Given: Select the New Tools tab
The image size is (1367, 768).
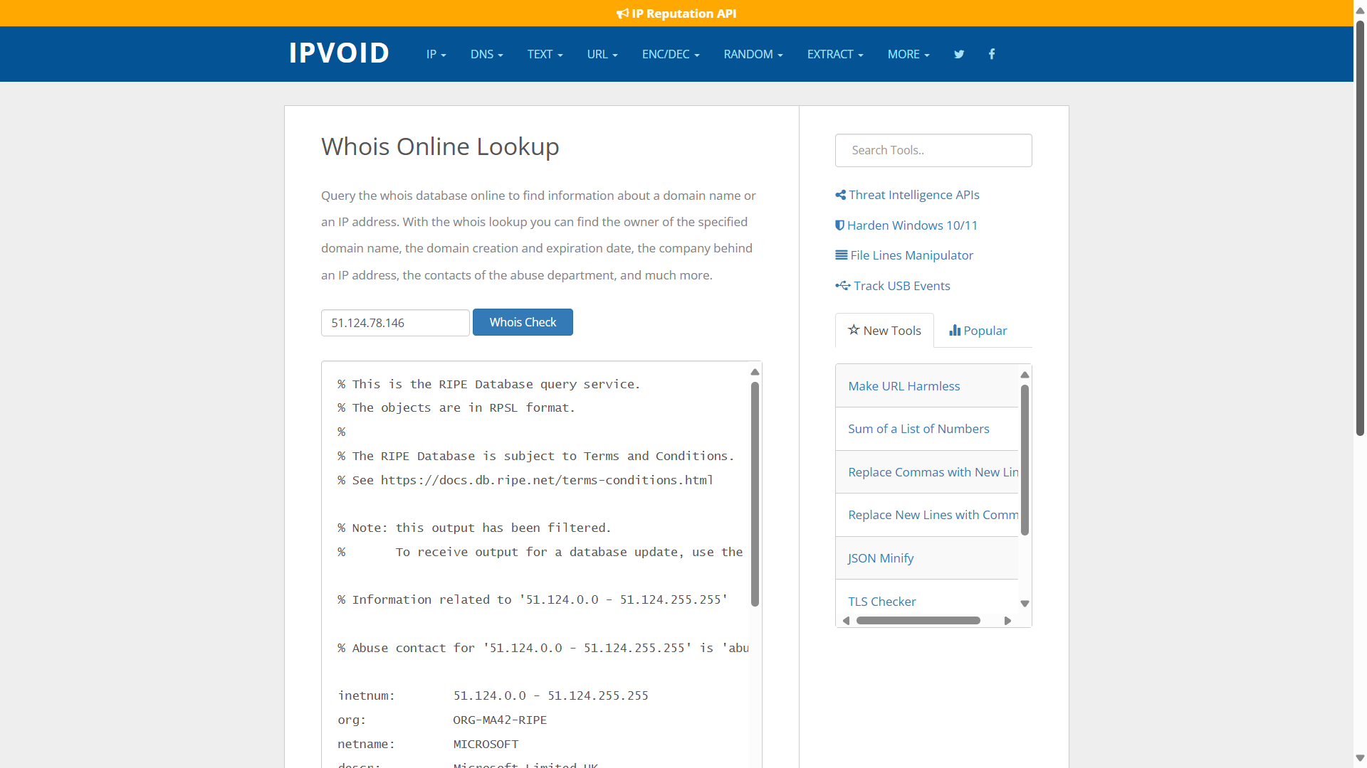Looking at the screenshot, I should 884,331.
